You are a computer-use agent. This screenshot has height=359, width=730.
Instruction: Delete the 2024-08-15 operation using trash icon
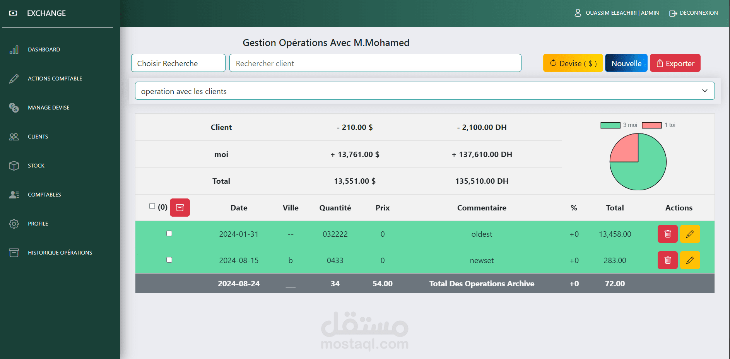[667, 260]
